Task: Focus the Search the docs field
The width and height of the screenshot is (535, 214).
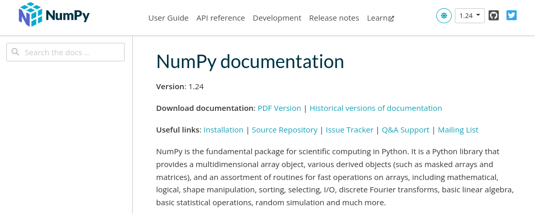Action: tap(66, 52)
